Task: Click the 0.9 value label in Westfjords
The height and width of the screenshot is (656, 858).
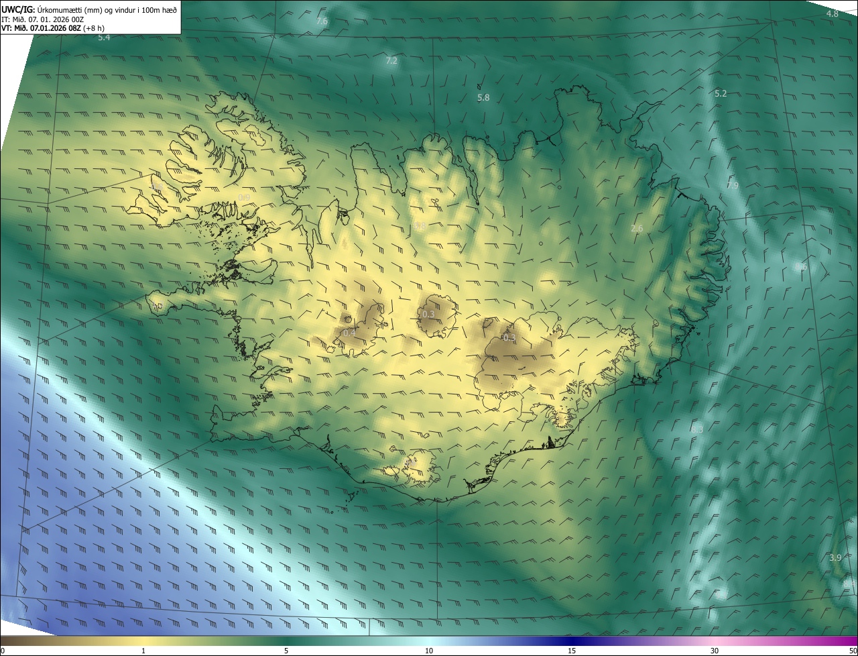Action: [x=244, y=197]
